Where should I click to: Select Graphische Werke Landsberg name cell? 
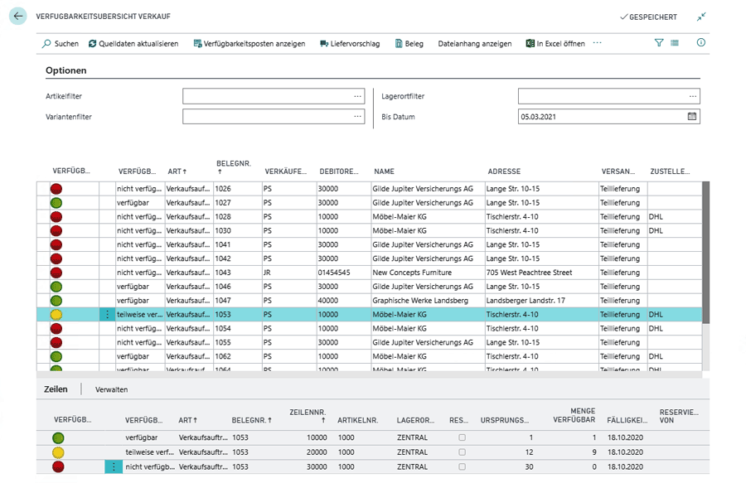[420, 301]
